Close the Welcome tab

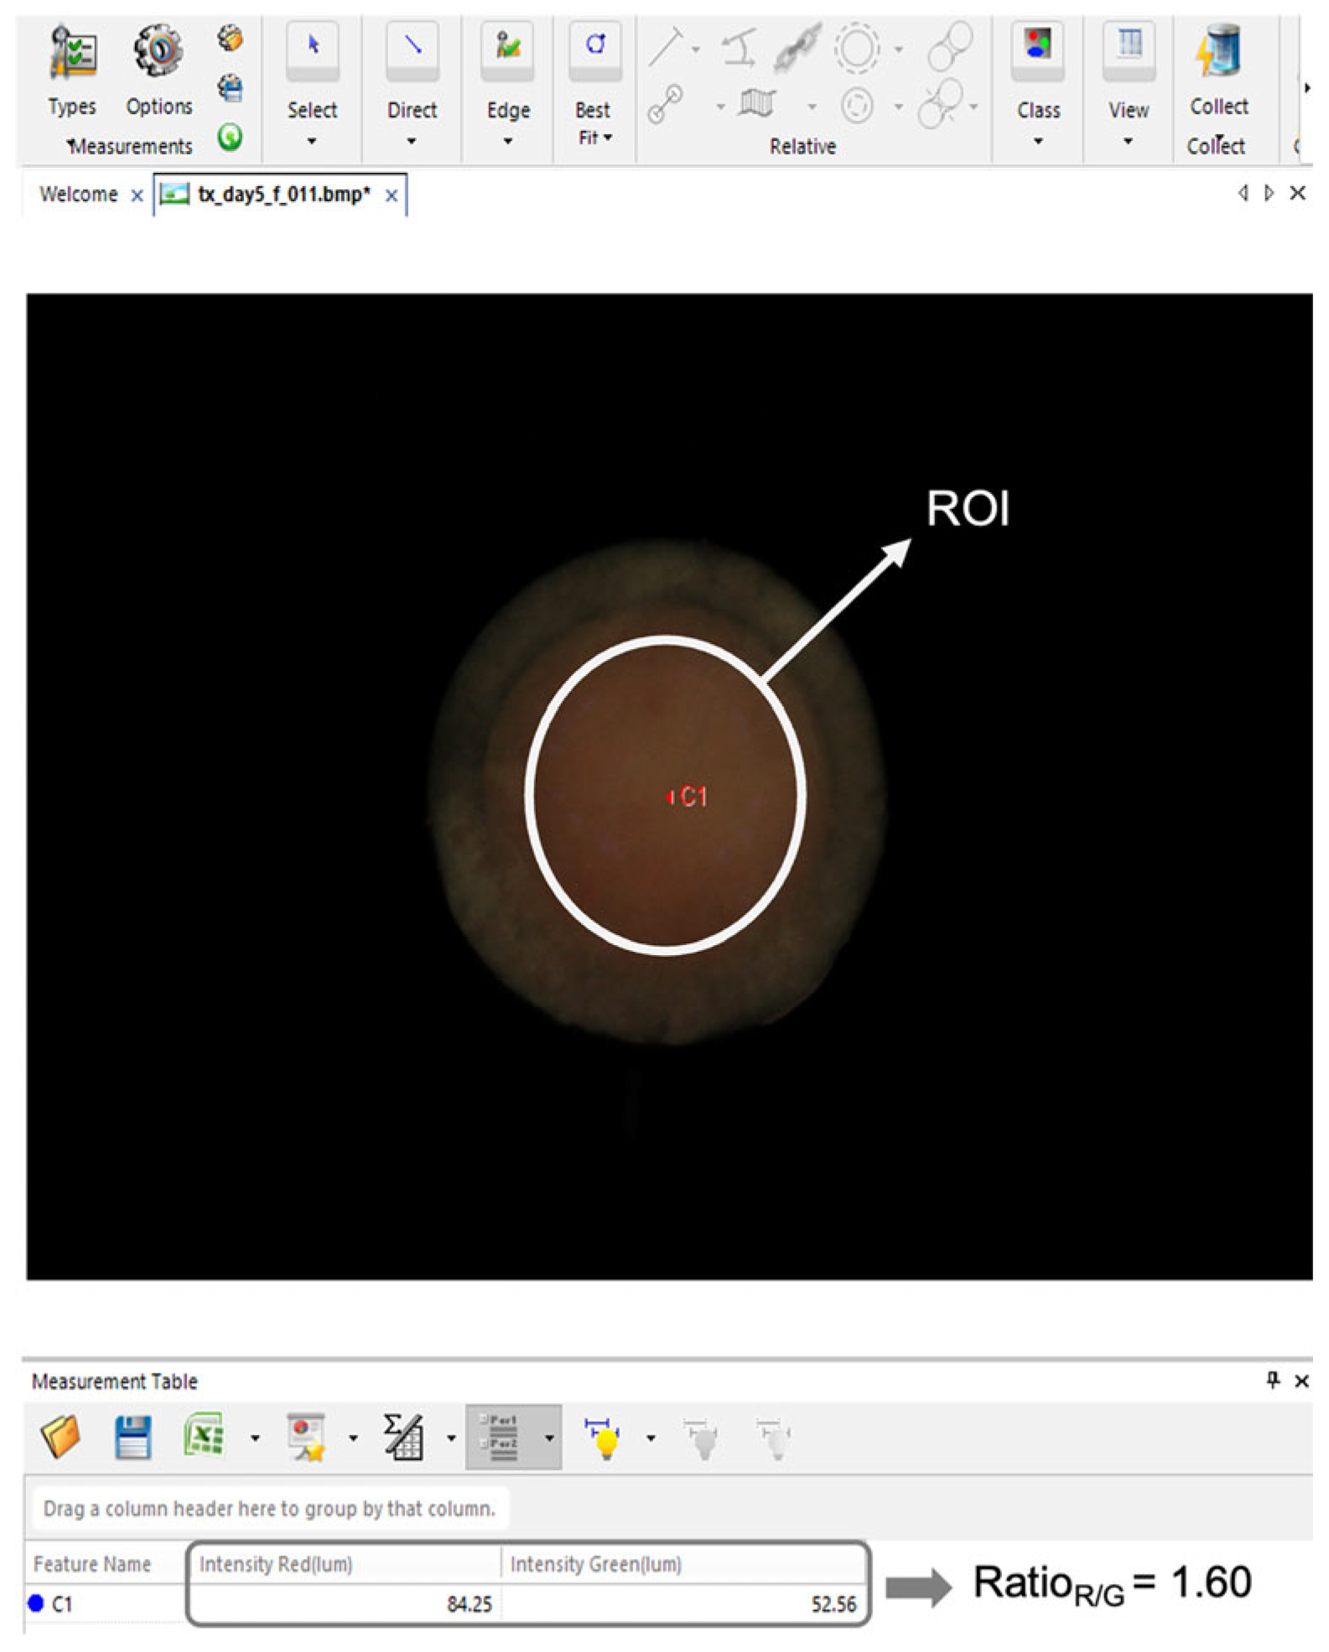click(137, 195)
